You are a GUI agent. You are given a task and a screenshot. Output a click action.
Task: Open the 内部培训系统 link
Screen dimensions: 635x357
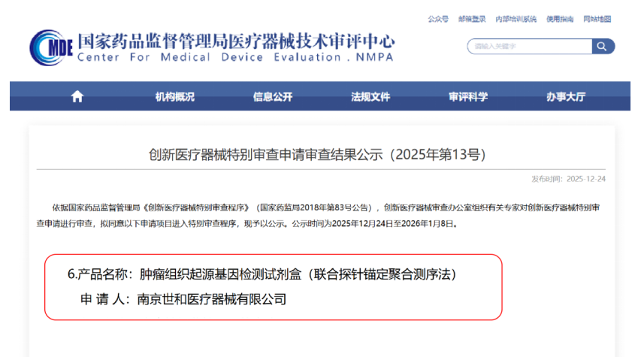point(516,19)
